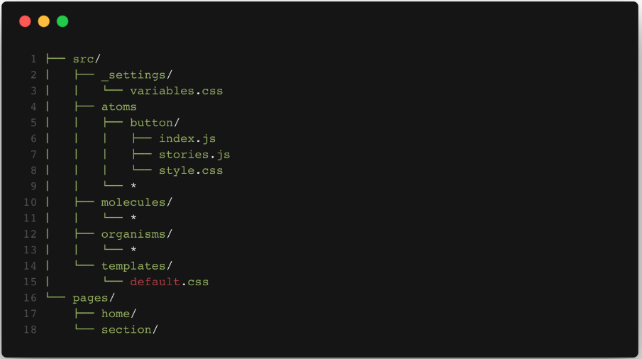
Task: Click line number 1 in the gutter
Action: [x=33, y=59]
